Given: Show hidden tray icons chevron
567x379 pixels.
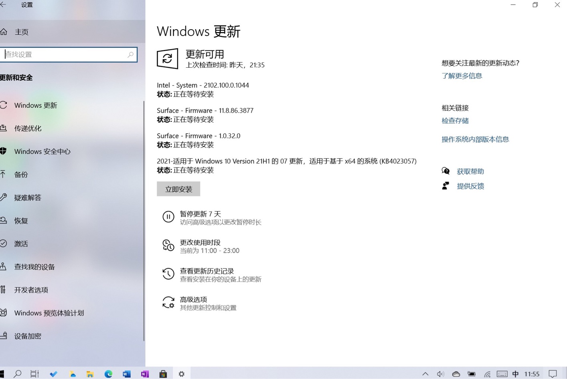Looking at the screenshot, I should [x=425, y=374].
